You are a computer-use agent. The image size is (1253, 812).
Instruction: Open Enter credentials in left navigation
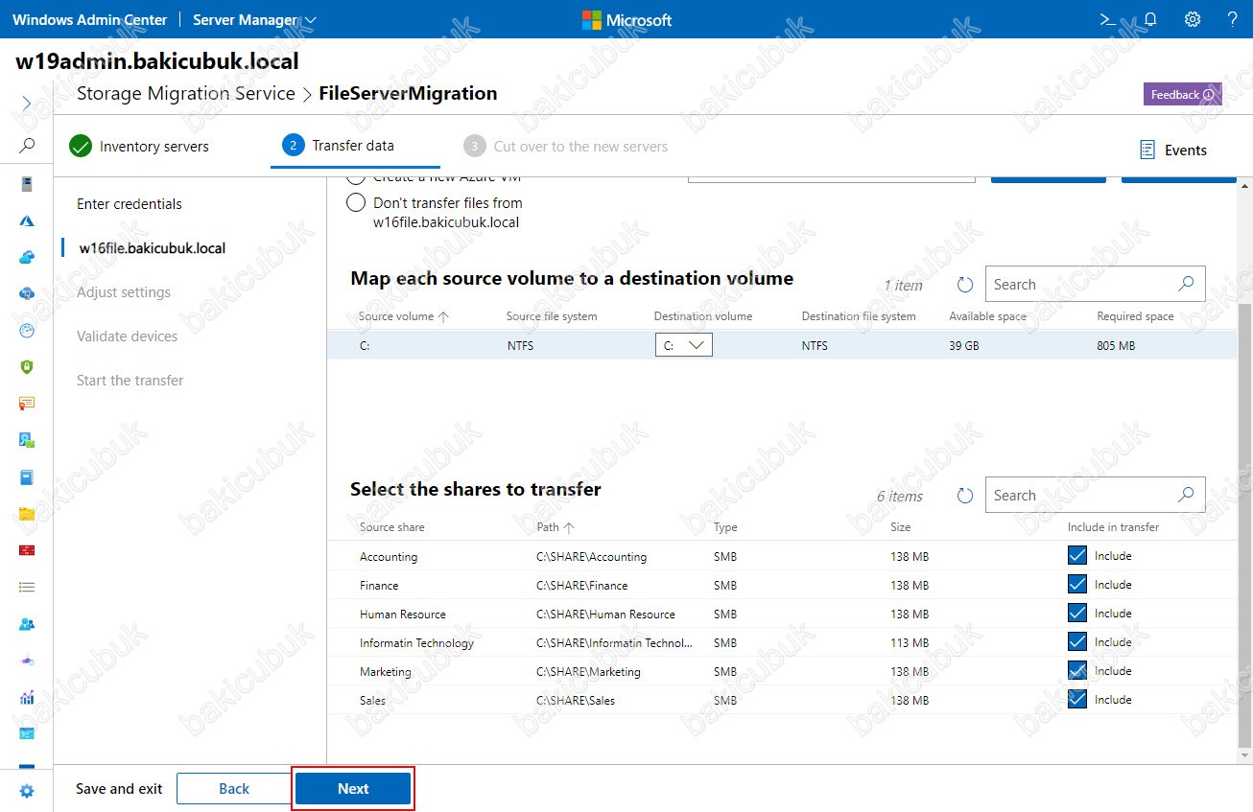pyautogui.click(x=130, y=204)
